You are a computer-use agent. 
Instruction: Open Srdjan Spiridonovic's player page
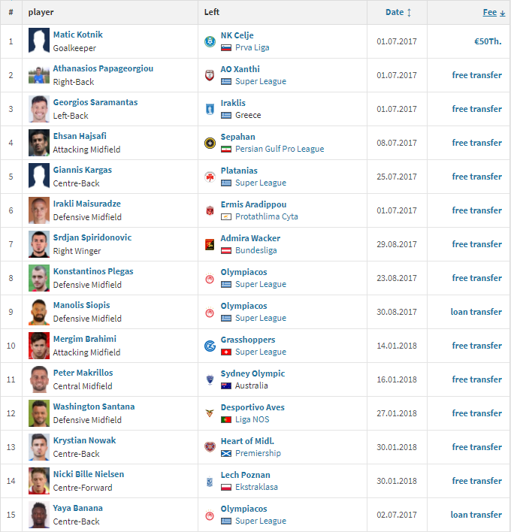click(x=92, y=237)
